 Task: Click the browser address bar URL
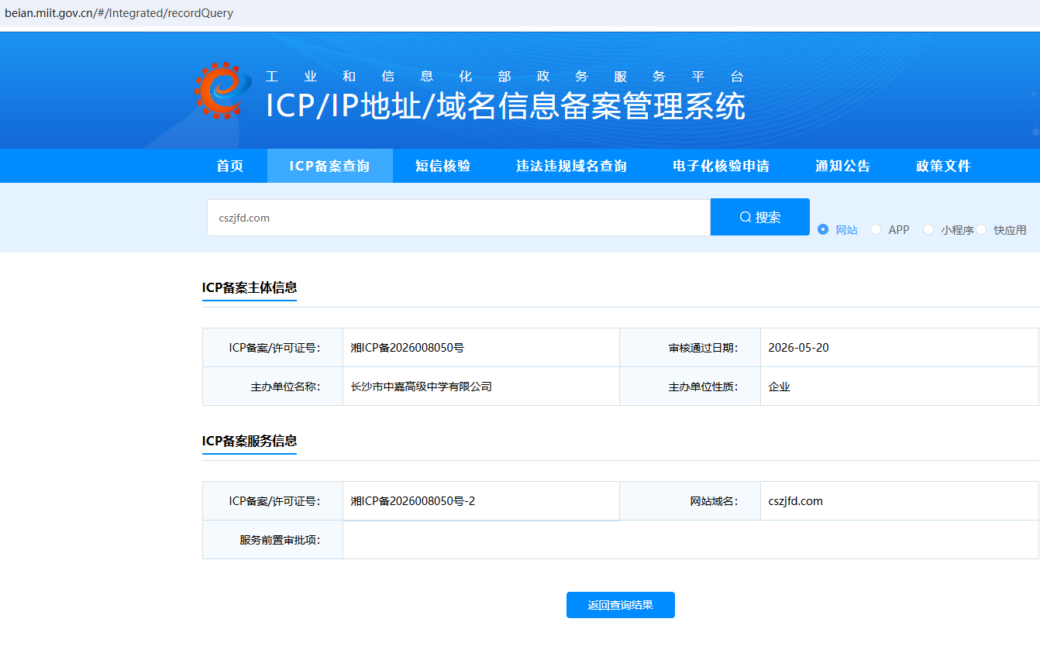tap(119, 13)
